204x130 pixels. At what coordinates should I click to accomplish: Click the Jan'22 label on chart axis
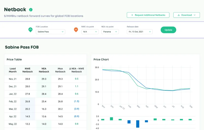point(122,107)
